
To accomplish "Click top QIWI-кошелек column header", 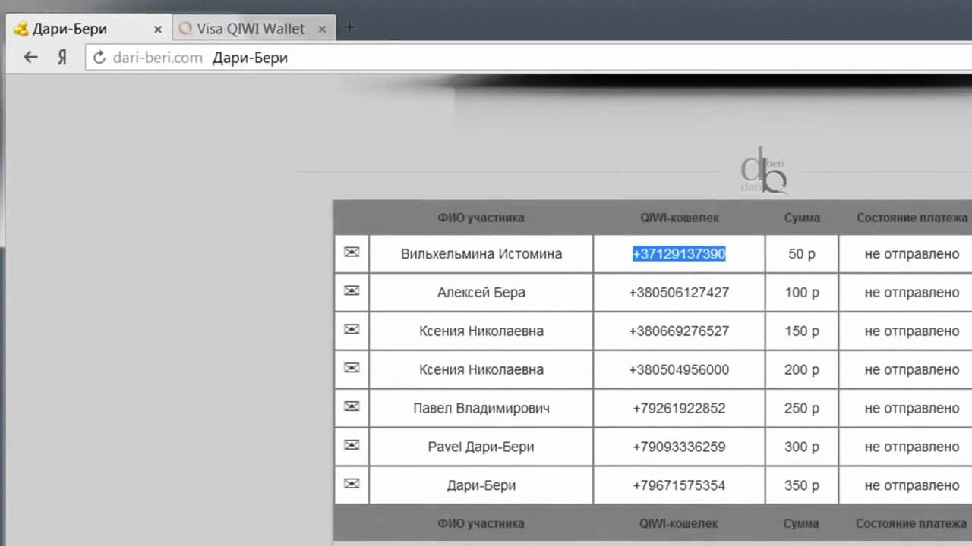I will tap(679, 218).
